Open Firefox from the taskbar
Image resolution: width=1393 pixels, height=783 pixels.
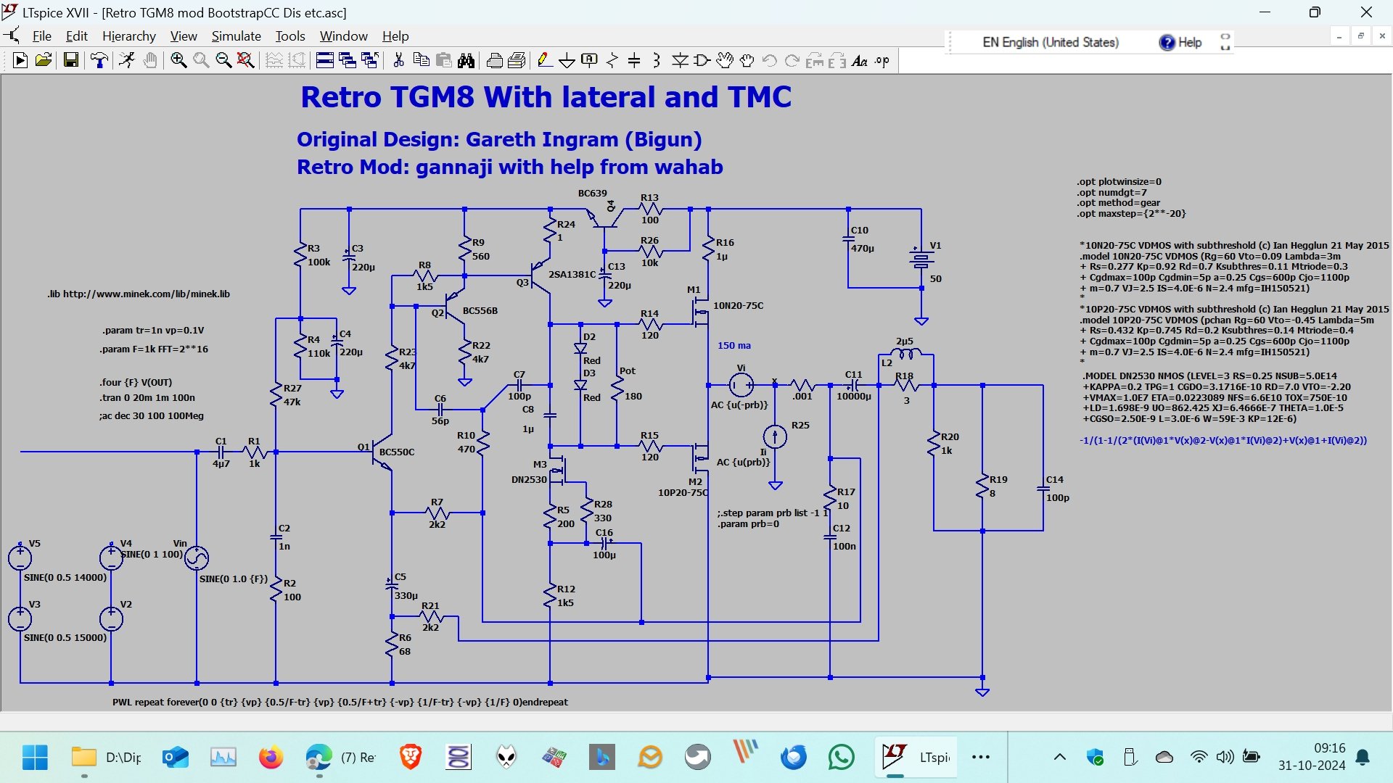(x=271, y=758)
